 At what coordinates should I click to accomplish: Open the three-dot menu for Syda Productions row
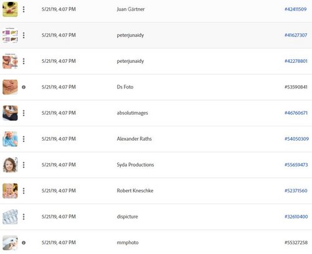click(x=24, y=165)
